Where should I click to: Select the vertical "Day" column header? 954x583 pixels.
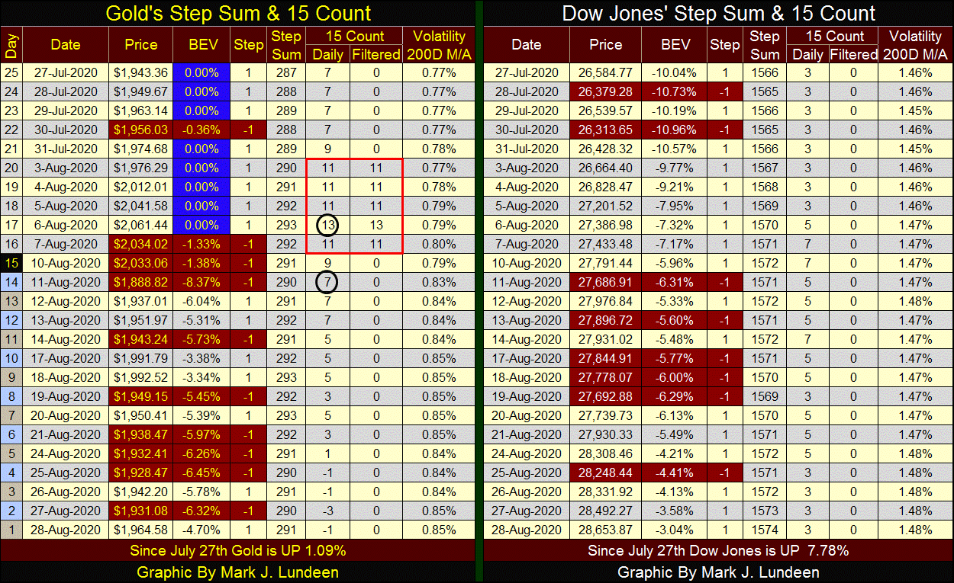point(11,45)
